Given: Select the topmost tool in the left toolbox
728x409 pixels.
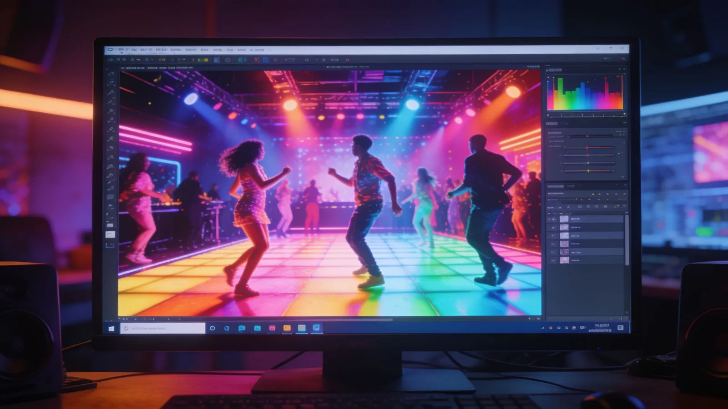Looking at the screenshot, I should pyautogui.click(x=111, y=73).
